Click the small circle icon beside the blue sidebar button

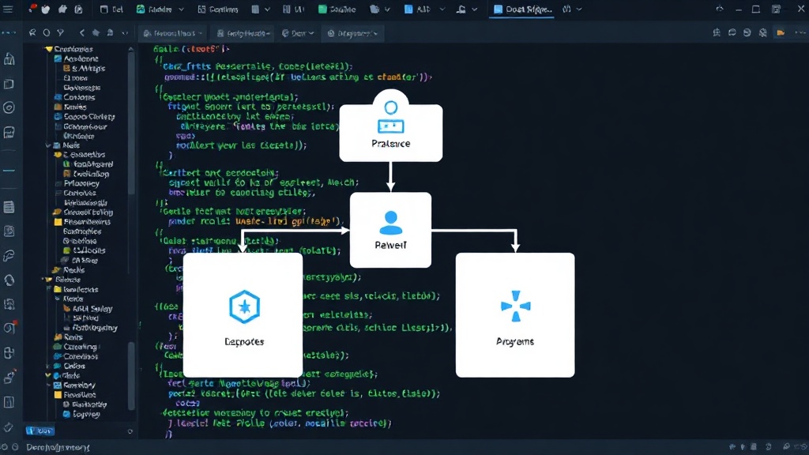tap(130, 431)
